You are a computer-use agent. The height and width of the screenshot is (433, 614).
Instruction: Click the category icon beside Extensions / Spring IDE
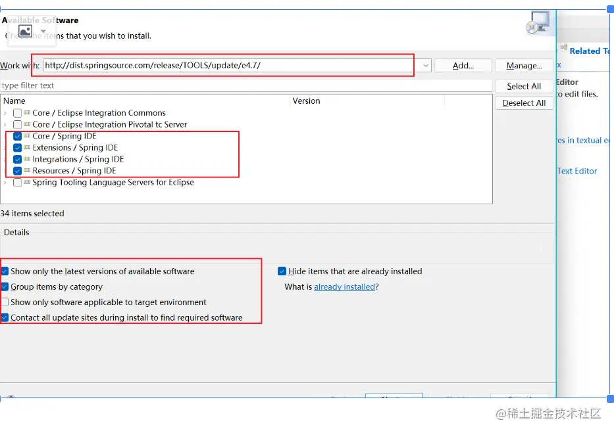coord(27,147)
